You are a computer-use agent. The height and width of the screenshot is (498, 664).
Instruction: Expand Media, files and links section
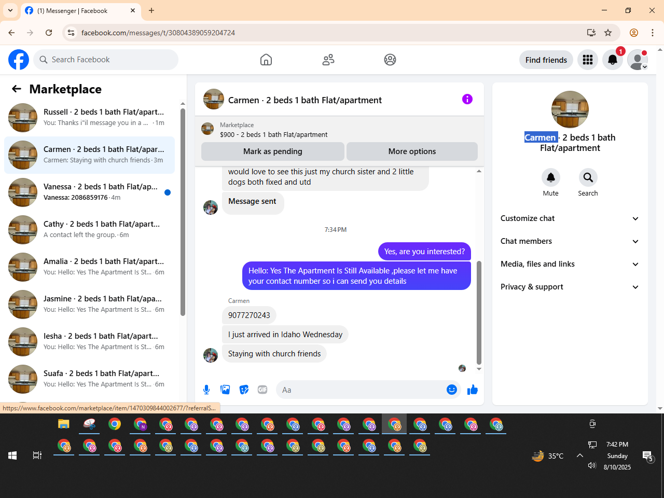570,264
